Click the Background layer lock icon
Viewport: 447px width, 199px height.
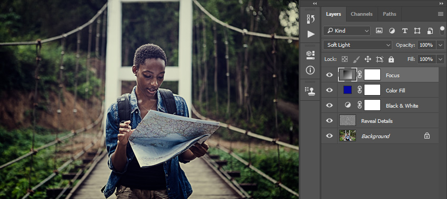coord(427,136)
